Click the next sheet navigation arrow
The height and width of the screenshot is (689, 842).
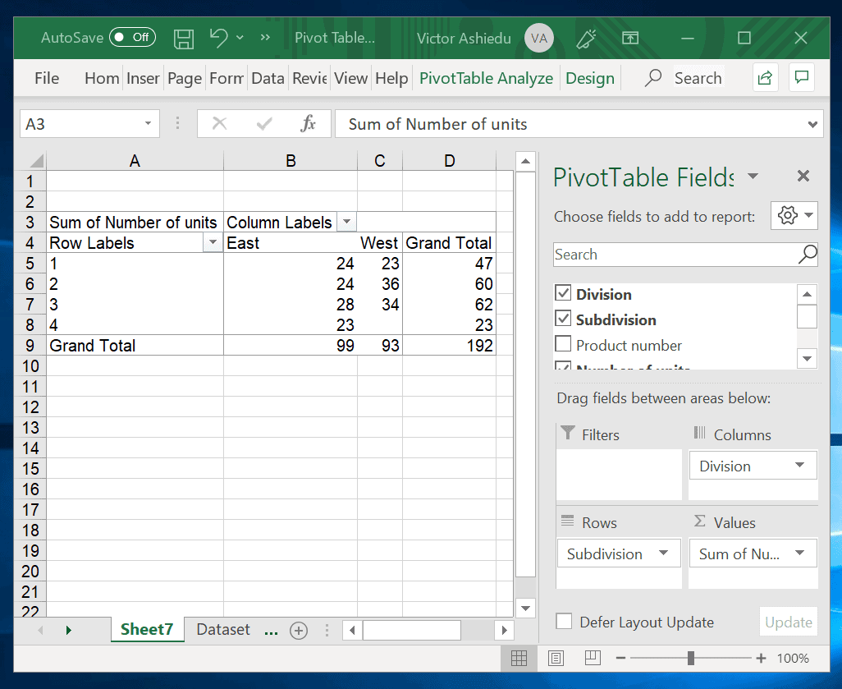click(68, 630)
